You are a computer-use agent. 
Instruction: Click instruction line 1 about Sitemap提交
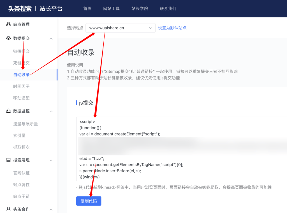[152, 72]
